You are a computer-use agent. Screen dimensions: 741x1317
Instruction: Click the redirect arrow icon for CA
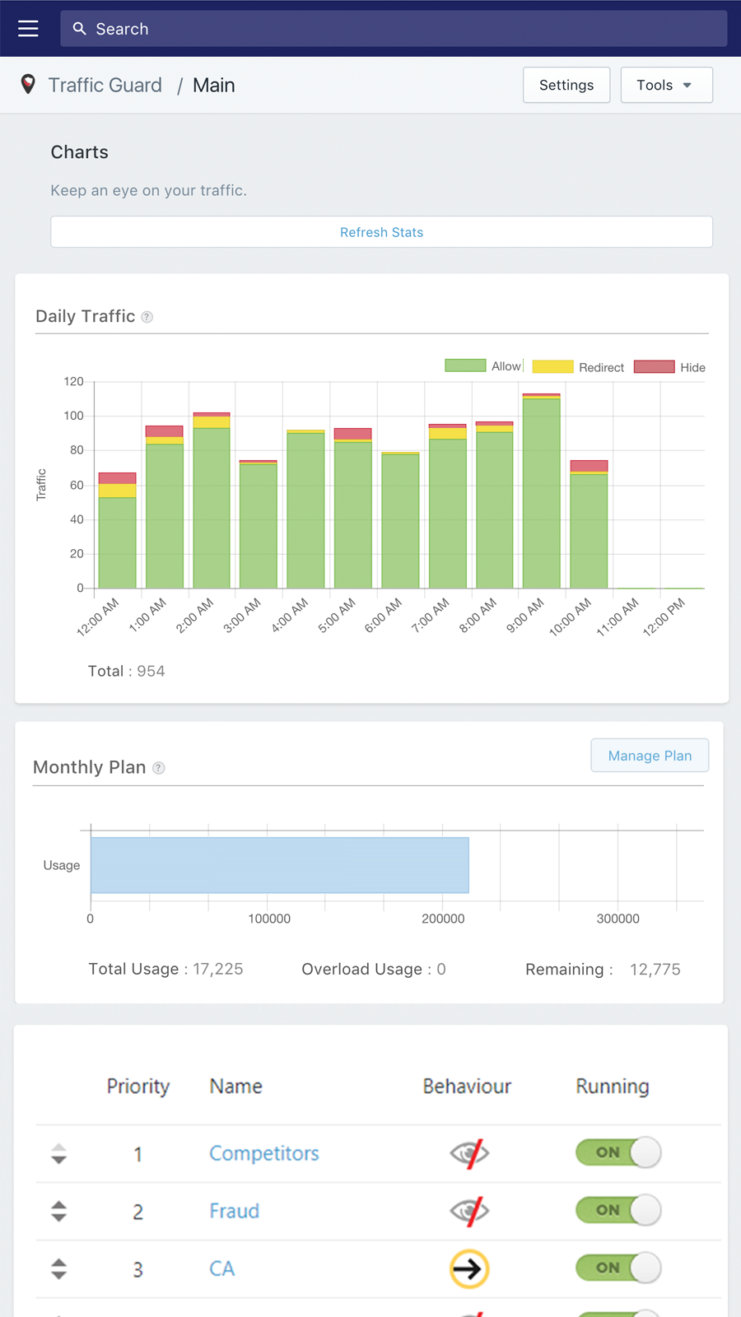click(469, 1268)
